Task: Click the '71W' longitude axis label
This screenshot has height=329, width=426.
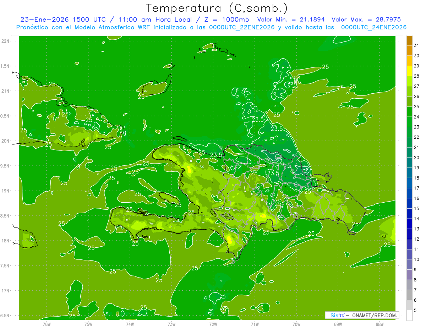Action: point(255,324)
